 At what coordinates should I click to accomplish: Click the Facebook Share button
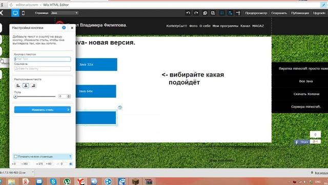click(x=301, y=142)
